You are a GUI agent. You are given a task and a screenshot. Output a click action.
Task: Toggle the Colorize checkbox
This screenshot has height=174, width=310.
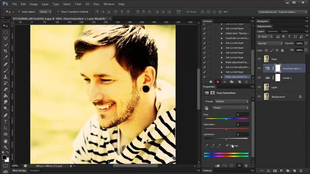[227, 145]
